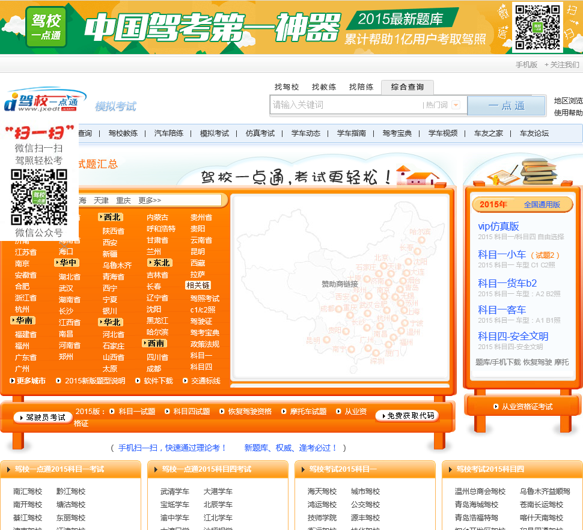Open the 南汇驾校 link

point(28,492)
